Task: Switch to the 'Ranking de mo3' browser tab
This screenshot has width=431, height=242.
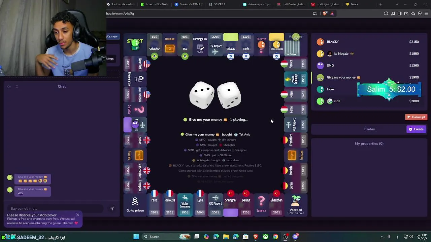Action: pyautogui.click(x=120, y=4)
